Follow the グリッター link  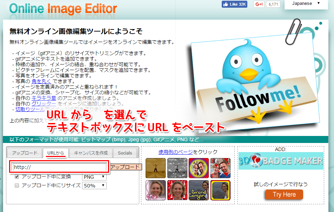(x=44, y=104)
